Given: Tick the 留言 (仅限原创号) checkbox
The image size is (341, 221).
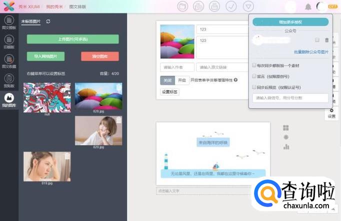Looking at the screenshot, I should point(254,76).
